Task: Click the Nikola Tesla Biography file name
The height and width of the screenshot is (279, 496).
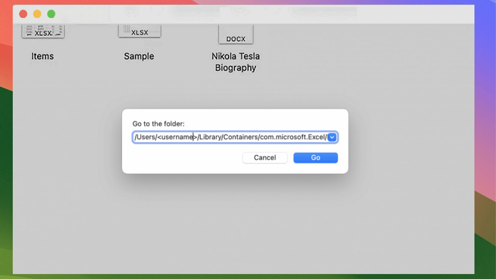Action: pos(236,62)
